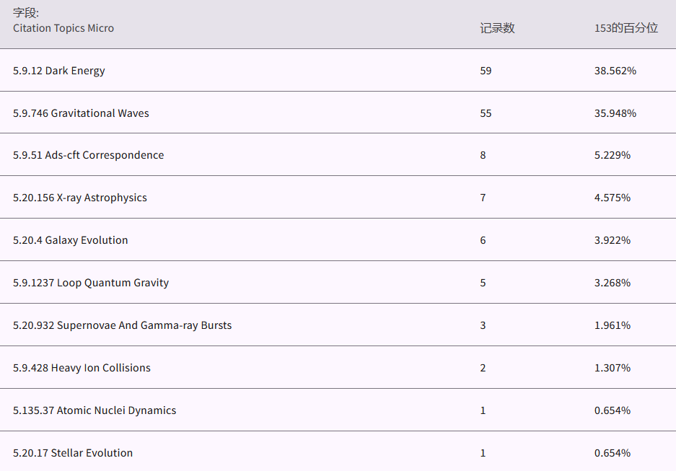Click the record count 55 for Gravitational Waves

click(486, 113)
